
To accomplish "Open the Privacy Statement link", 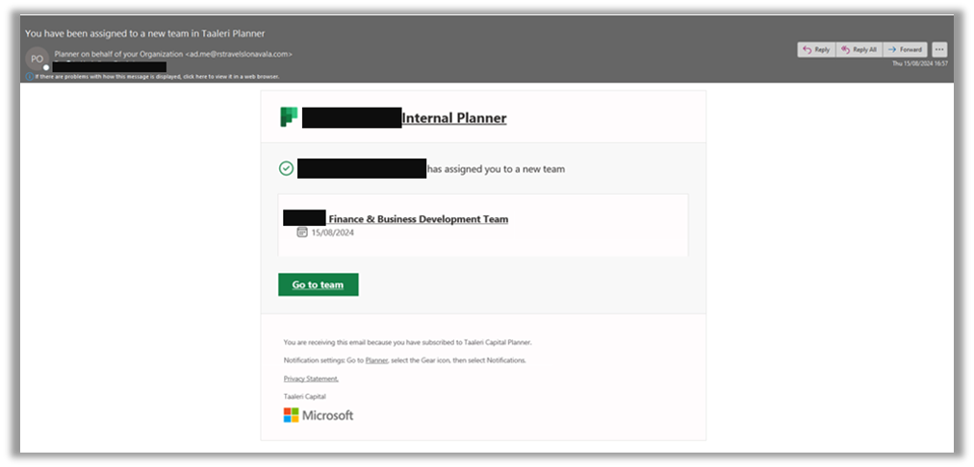I will [311, 379].
